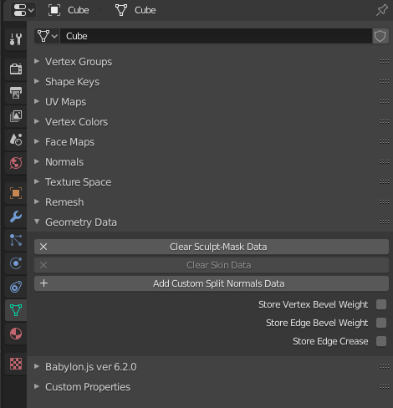Image resolution: width=393 pixels, height=408 pixels.
Task: Click the Cube mesh icon in breadcrumb
Action: tap(121, 10)
